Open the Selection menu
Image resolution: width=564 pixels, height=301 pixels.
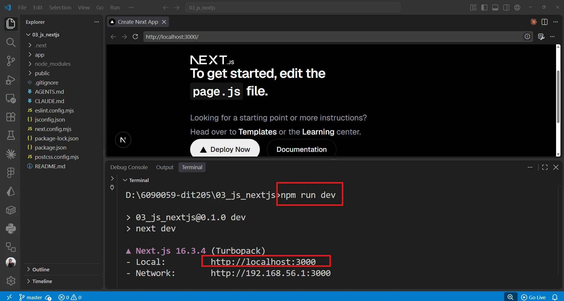click(x=60, y=7)
